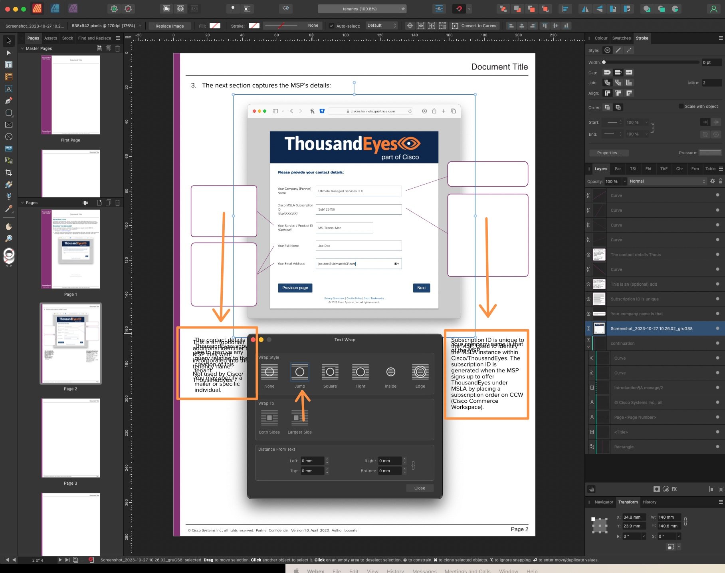725x573 pixels.
Task: Click stroke Properties... button
Action: 609,153
